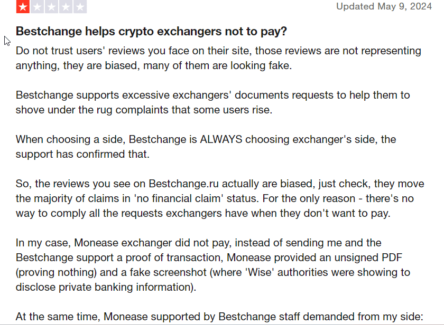The width and height of the screenshot is (444, 325).
Task: Click the fifth grey rating star
Action: (80, 6)
